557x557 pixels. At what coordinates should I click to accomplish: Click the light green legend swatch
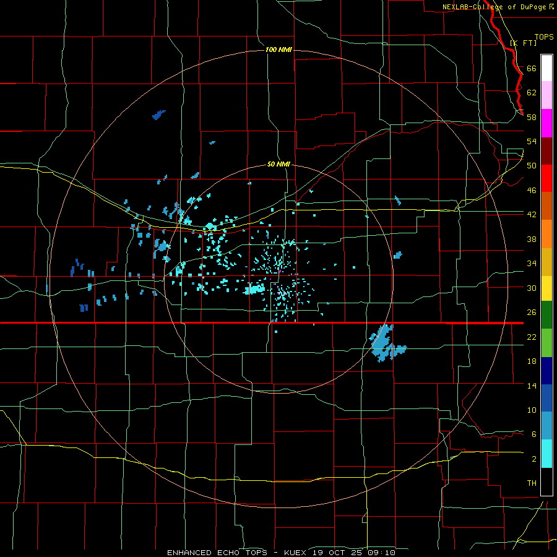(546, 343)
